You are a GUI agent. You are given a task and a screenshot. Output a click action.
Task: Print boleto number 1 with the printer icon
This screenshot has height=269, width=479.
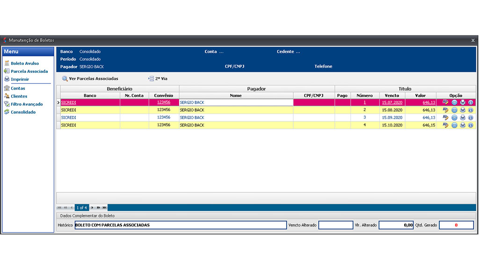pyautogui.click(x=463, y=102)
